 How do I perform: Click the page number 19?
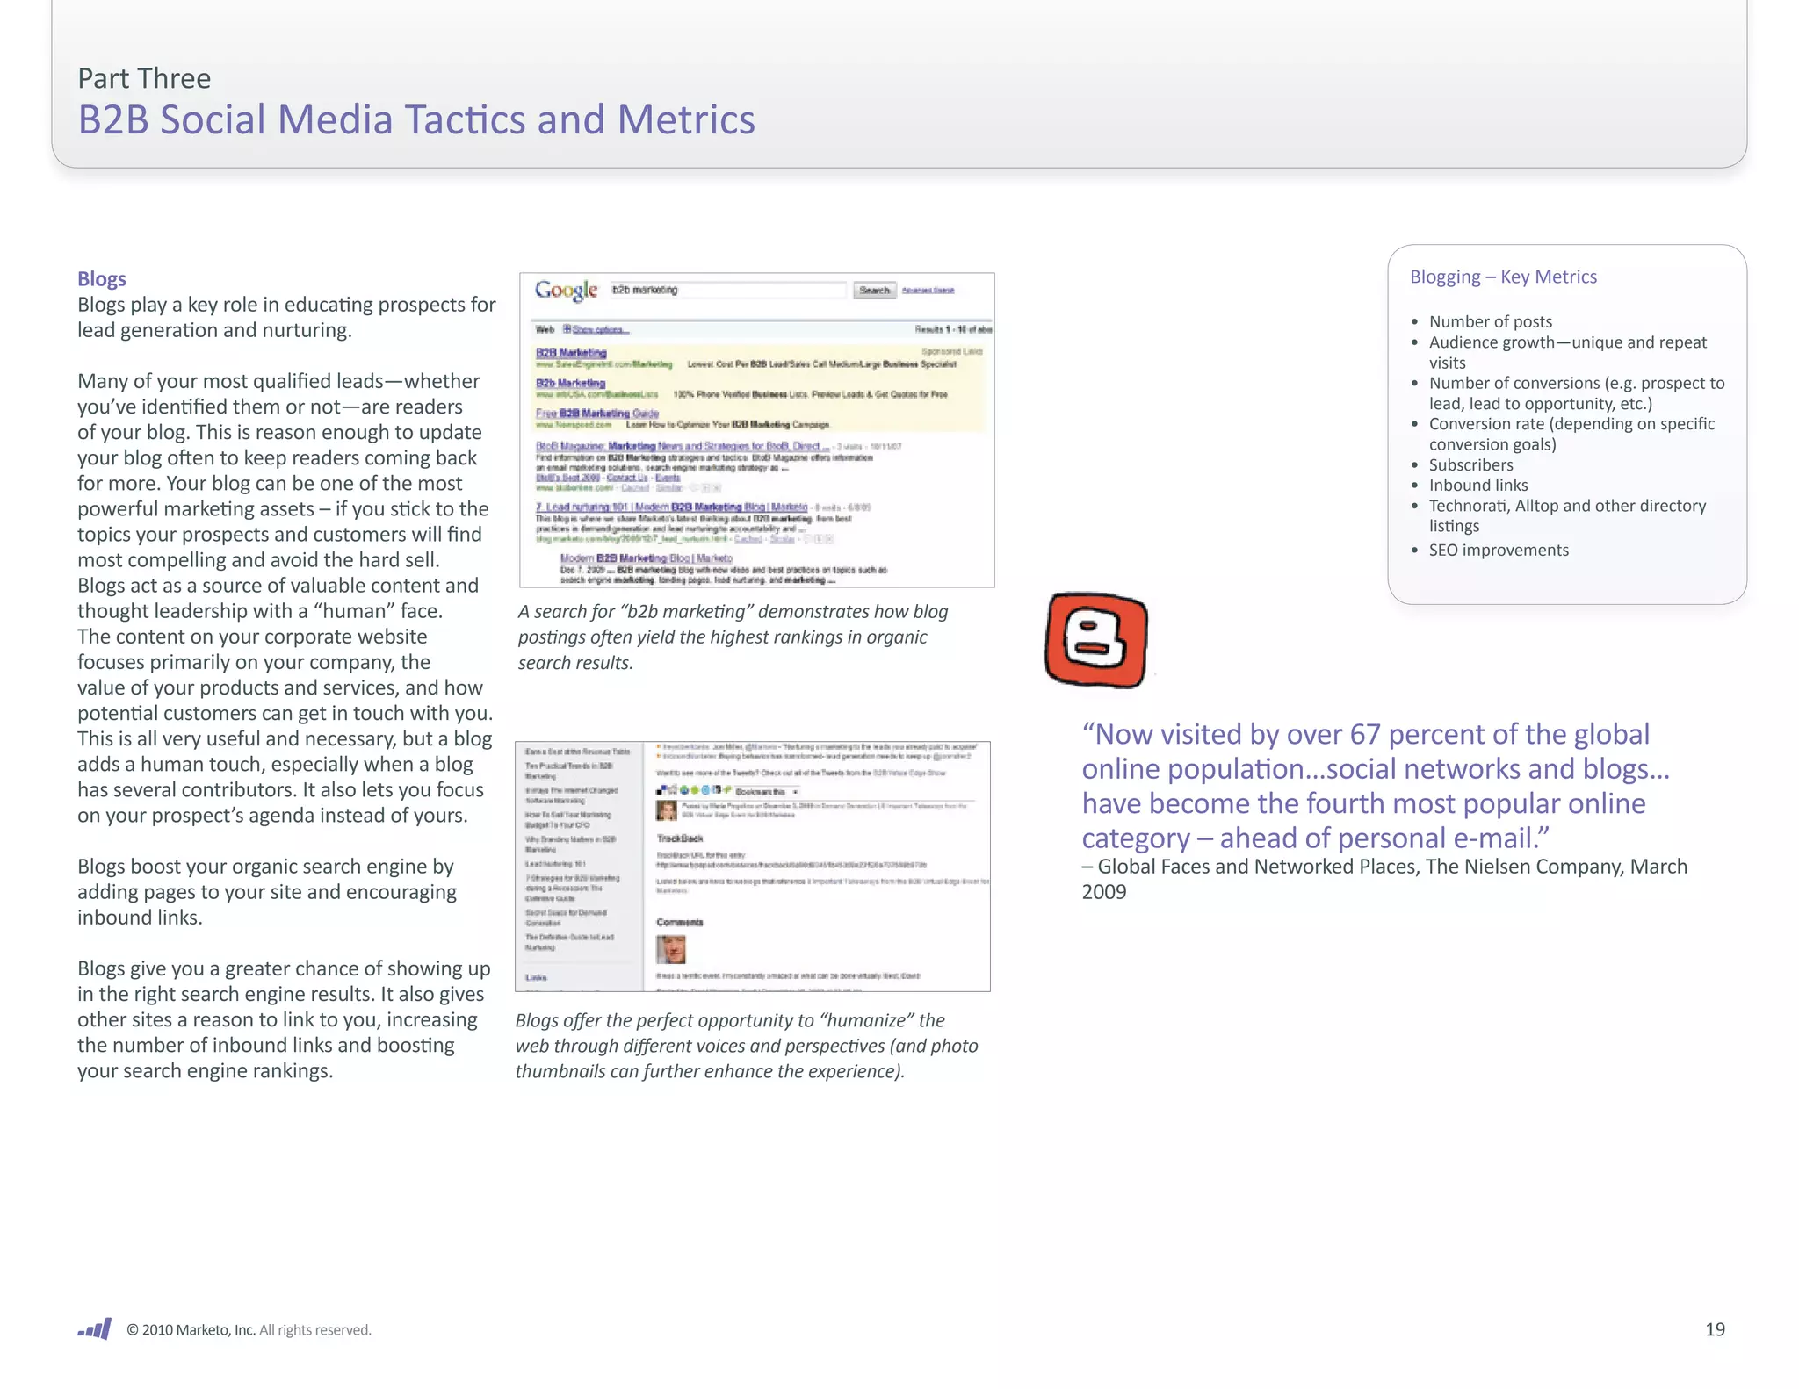[x=1715, y=1329]
